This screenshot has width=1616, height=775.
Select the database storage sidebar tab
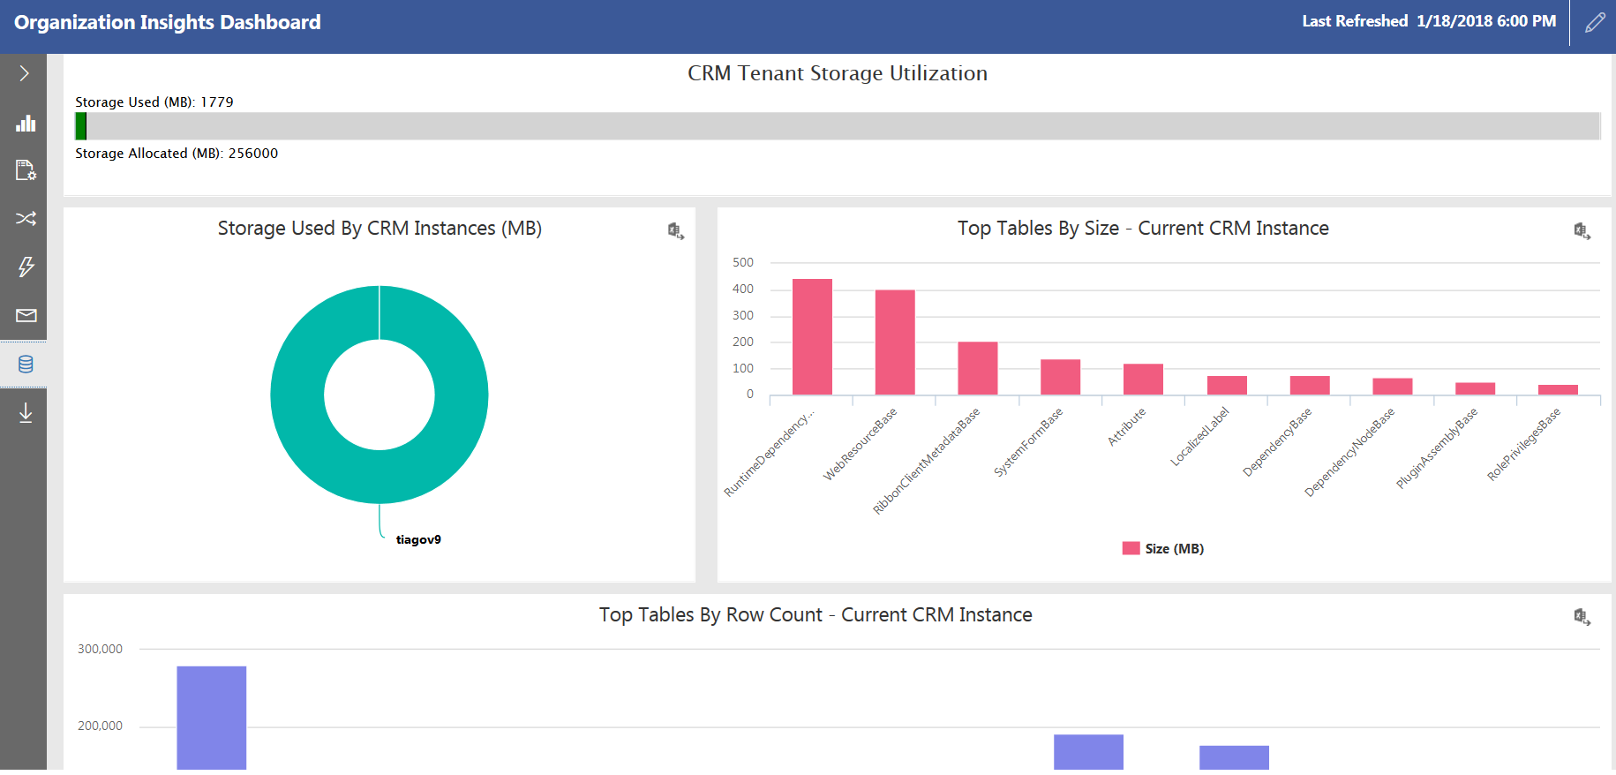[x=25, y=364]
